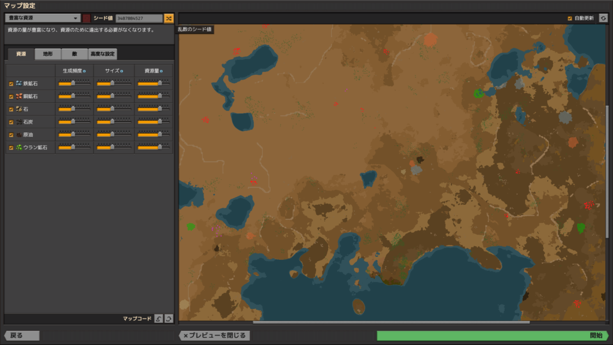This screenshot has height=345, width=613.
Task: Click the 原油 資源量 slider
Action: click(154, 134)
